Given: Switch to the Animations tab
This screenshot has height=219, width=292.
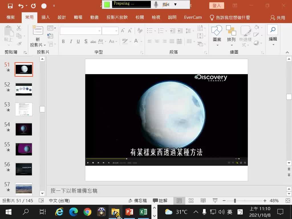Looking at the screenshot, I should click(94, 17).
